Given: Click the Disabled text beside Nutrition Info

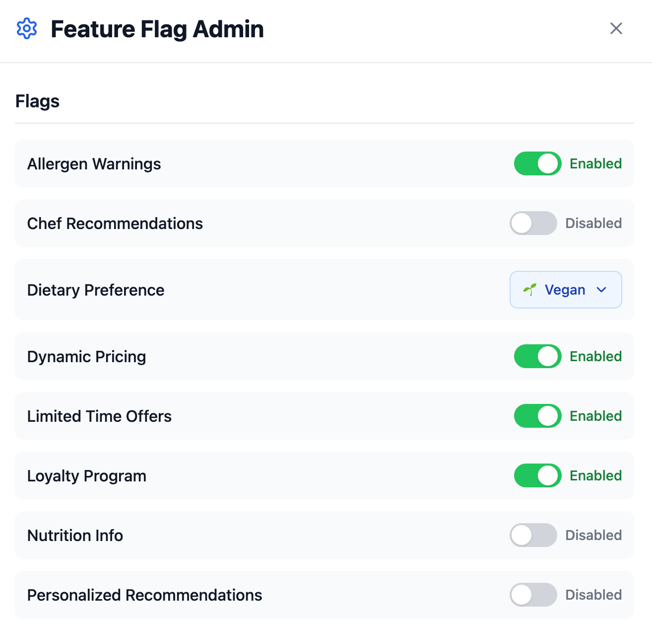Looking at the screenshot, I should 593,535.
